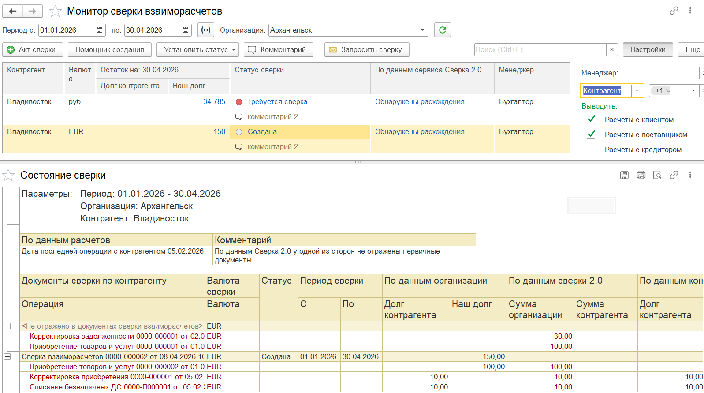Print the Состояние сверки report
The image size is (704, 393).
[641, 175]
